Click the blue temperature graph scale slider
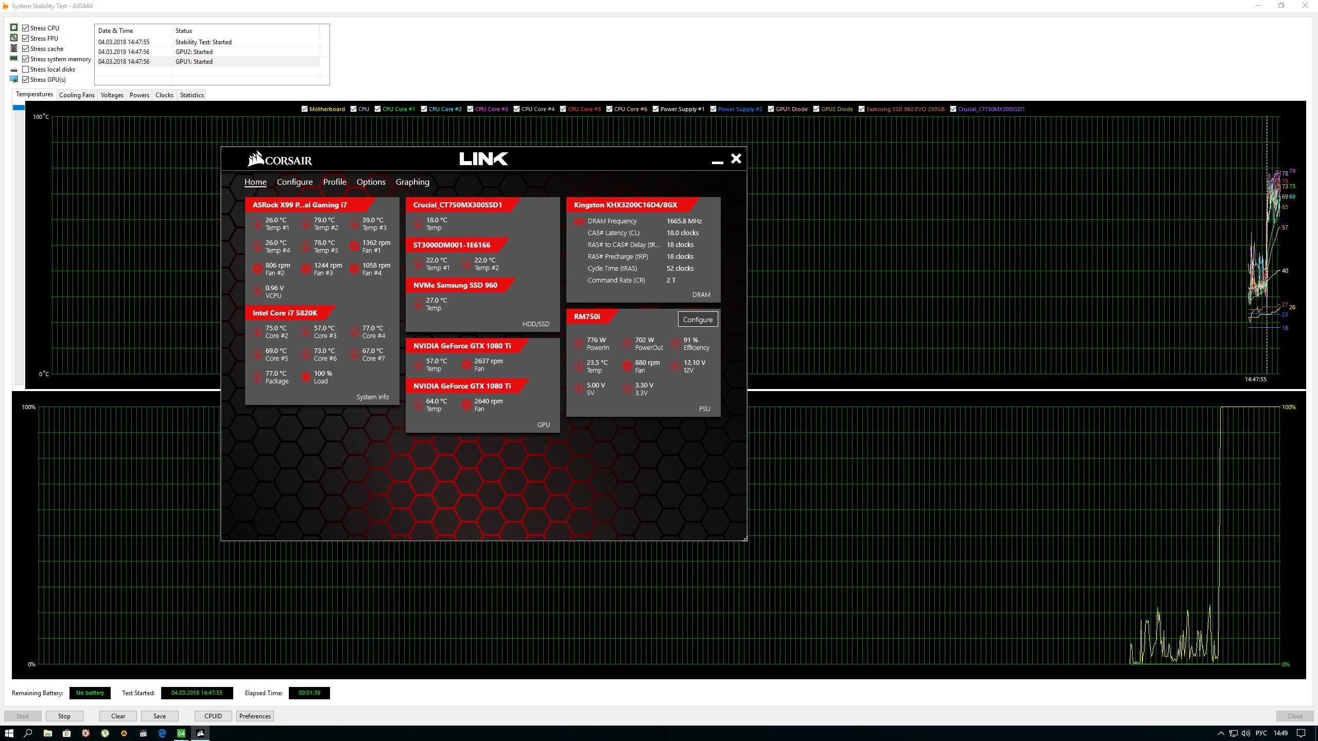Viewport: 1318px width, 741px height. coord(19,108)
